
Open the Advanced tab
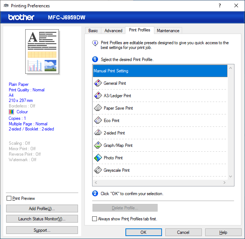(113, 31)
